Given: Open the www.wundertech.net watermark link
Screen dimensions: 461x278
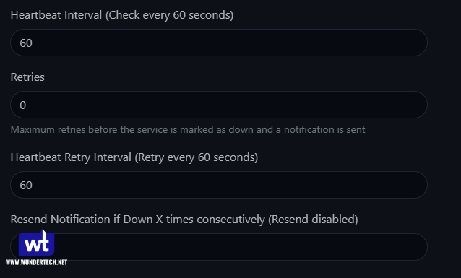Looking at the screenshot, I should [x=36, y=262].
